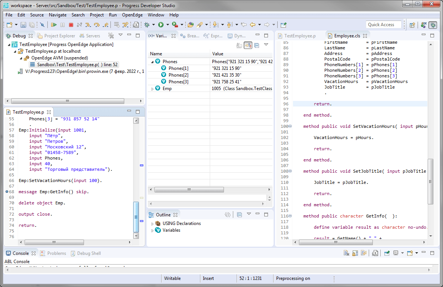Click the Variables view horizontal scrollbar thumb
Screen dimensions: 443x287
(x=189, y=189)
